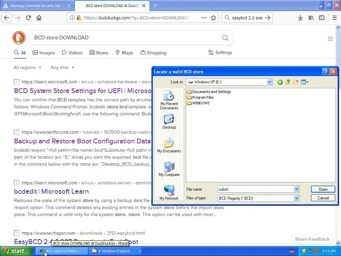Select Desktop in the places bar
341x256 pixels.
tap(169, 122)
